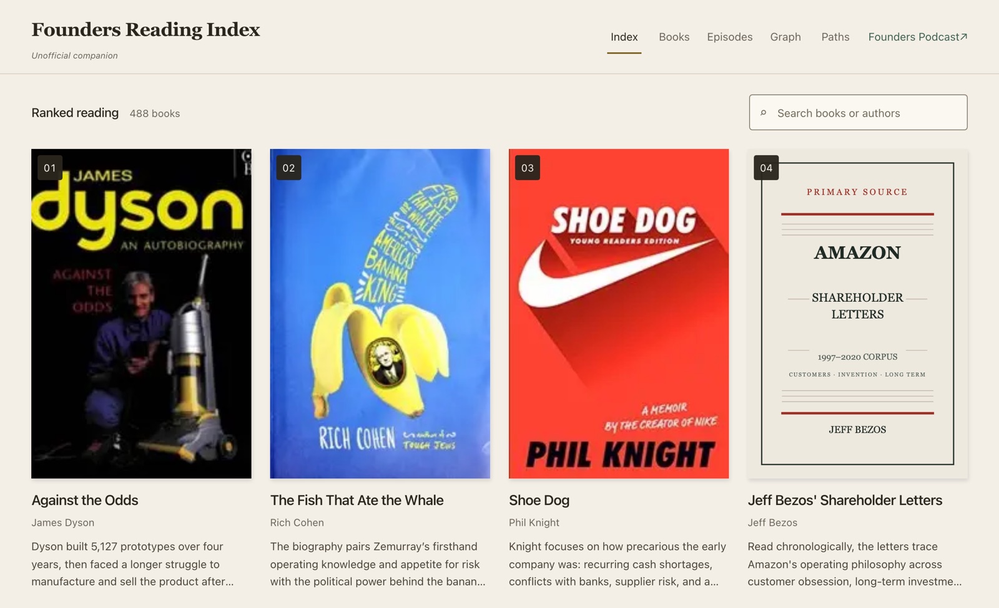Switch to the Books tab
This screenshot has height=608, width=999.
(x=674, y=37)
